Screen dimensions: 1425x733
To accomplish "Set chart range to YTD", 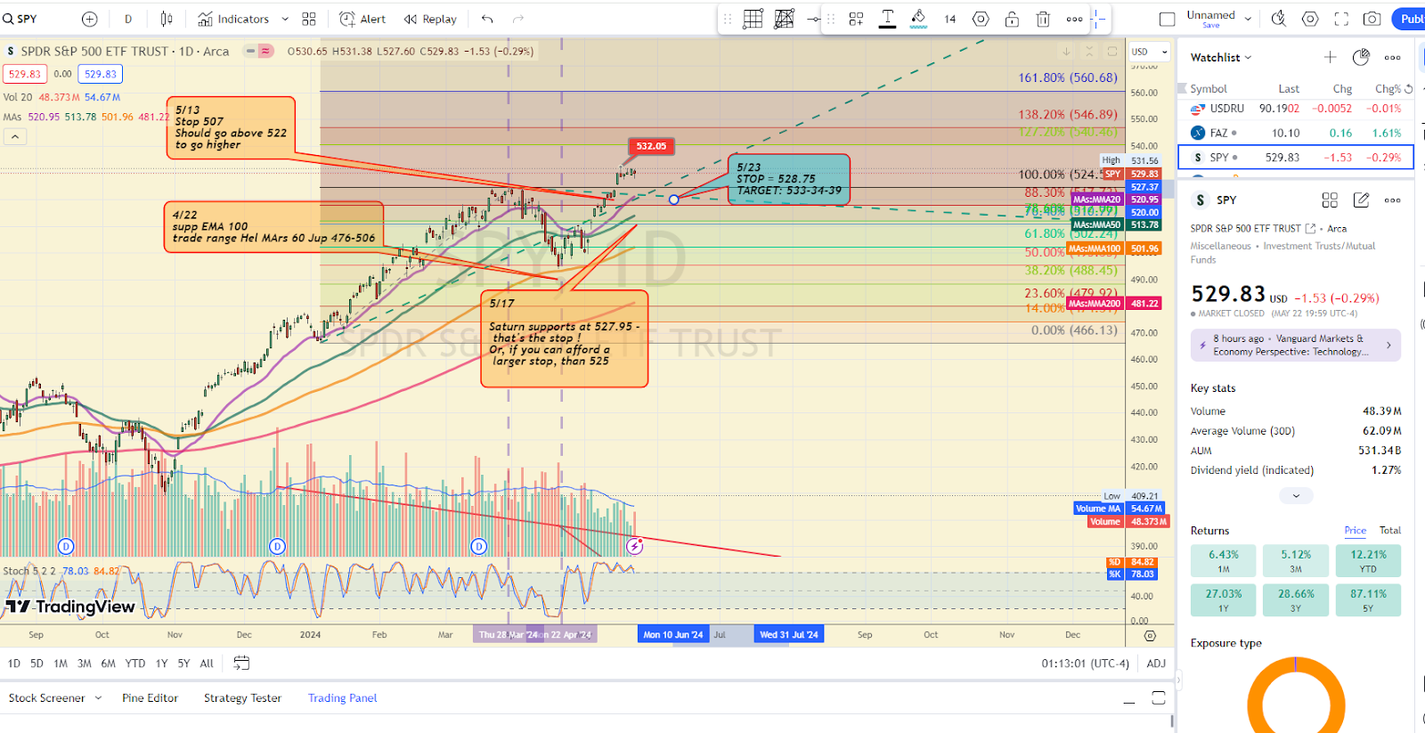I will 134,664.
